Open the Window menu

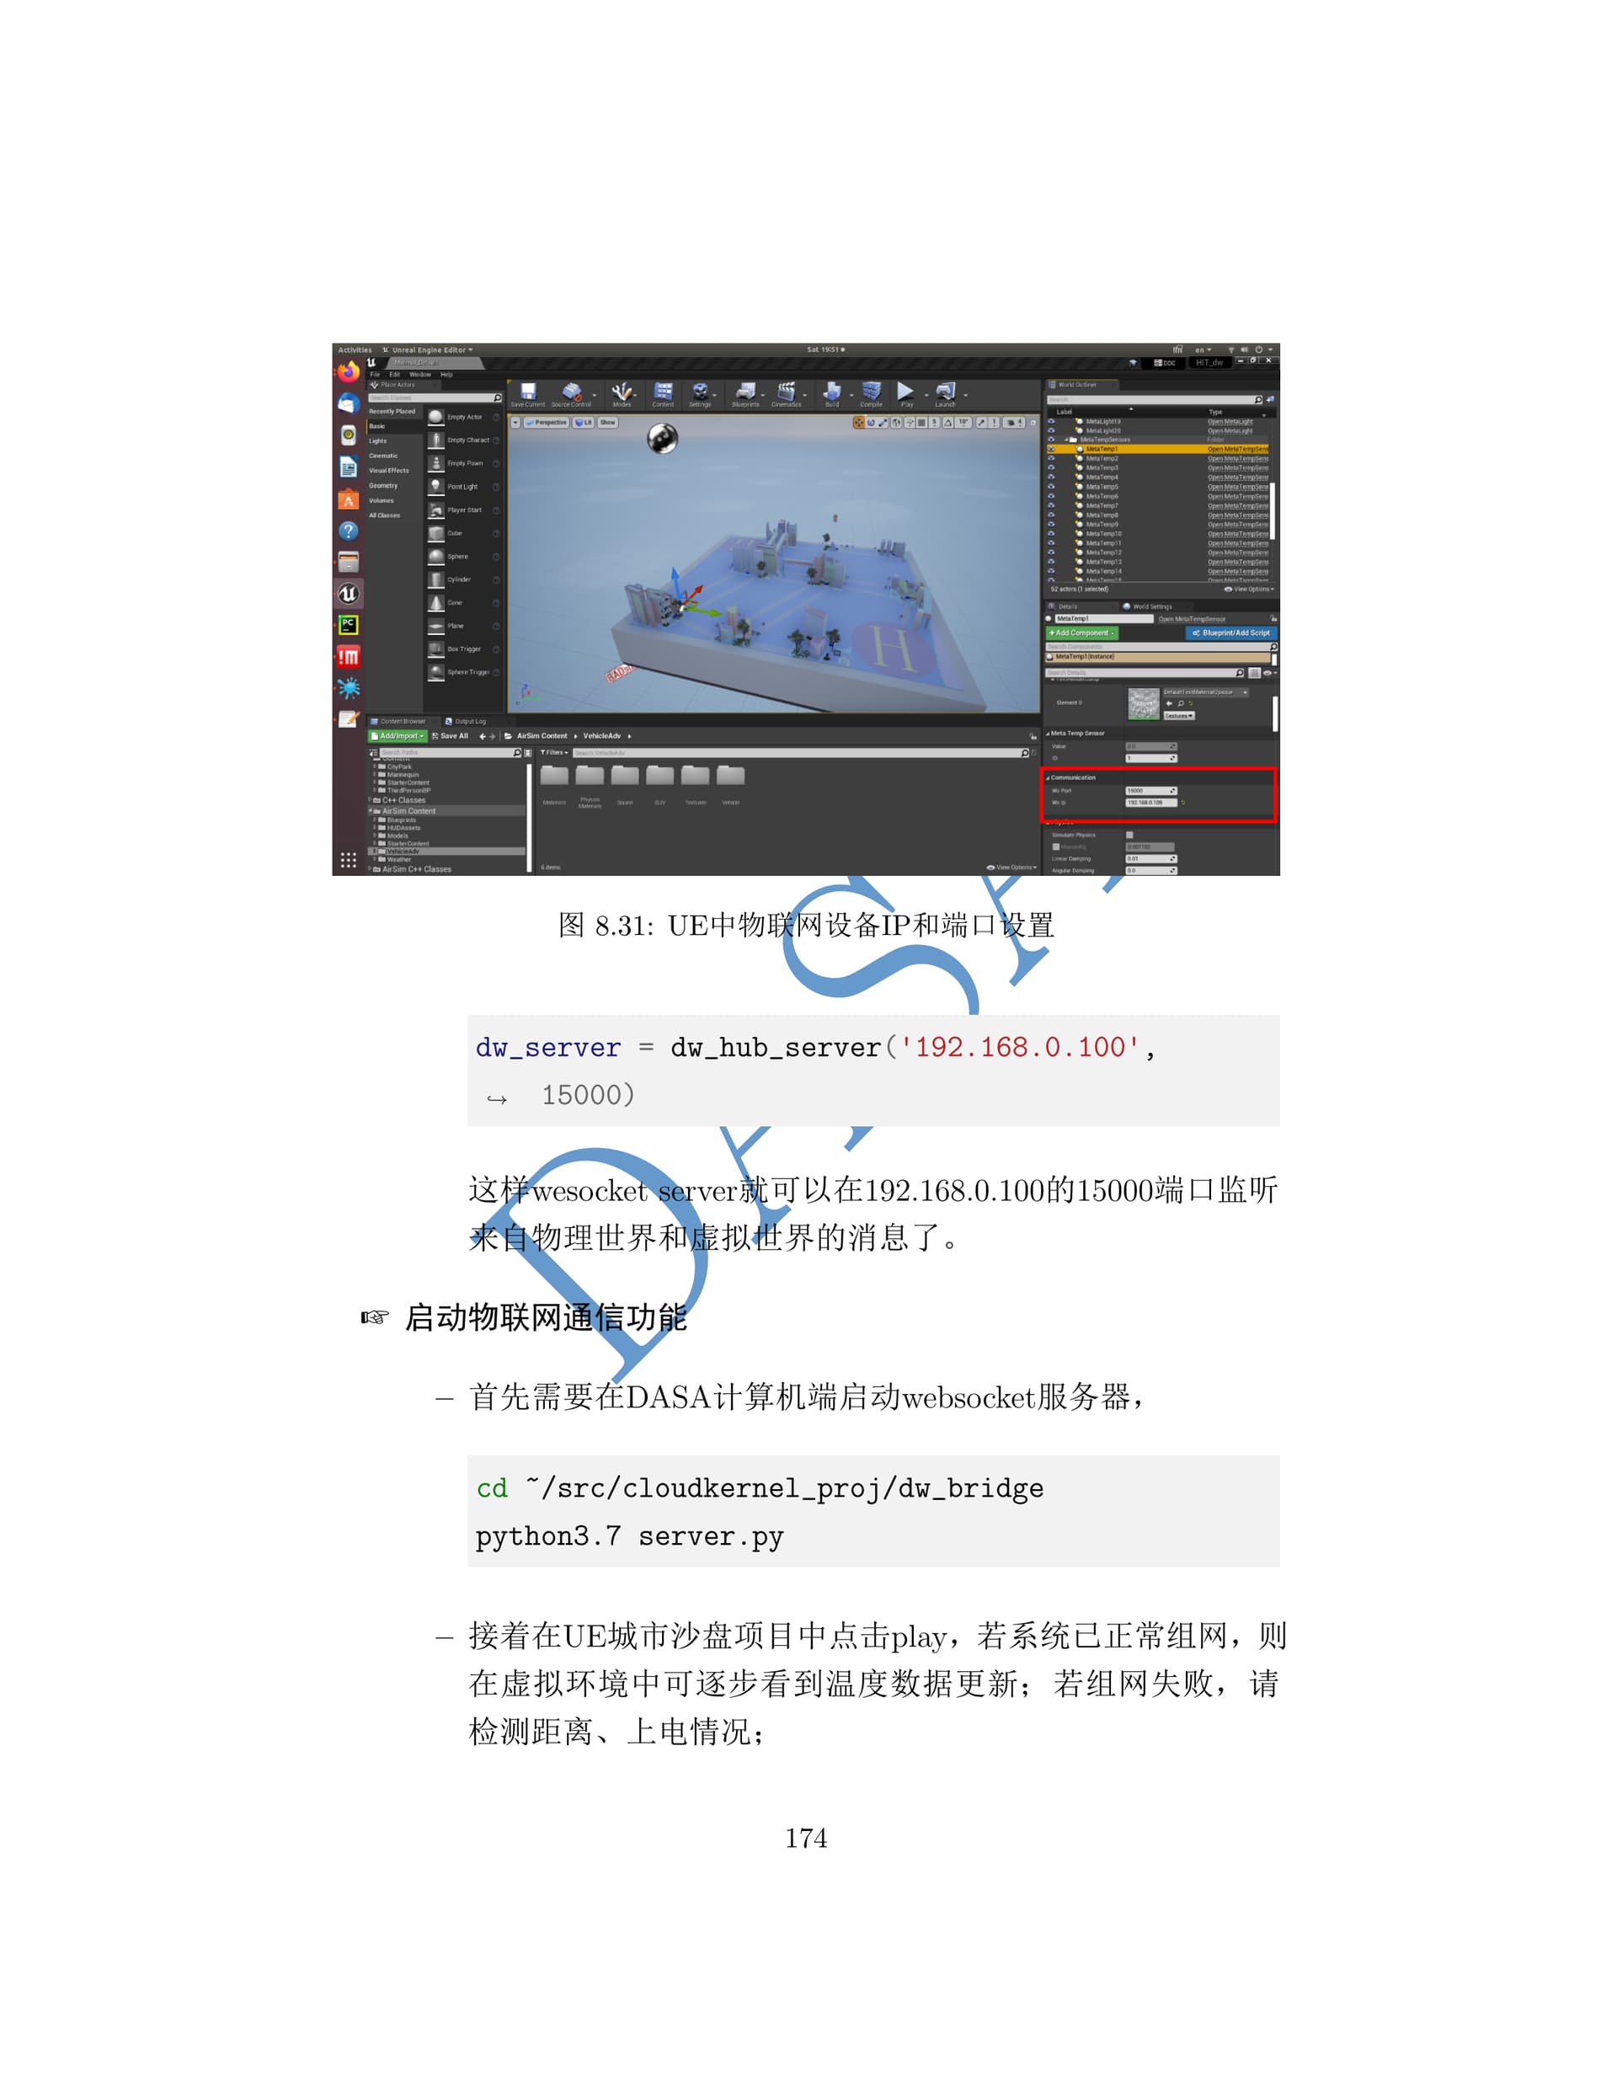[x=419, y=375]
